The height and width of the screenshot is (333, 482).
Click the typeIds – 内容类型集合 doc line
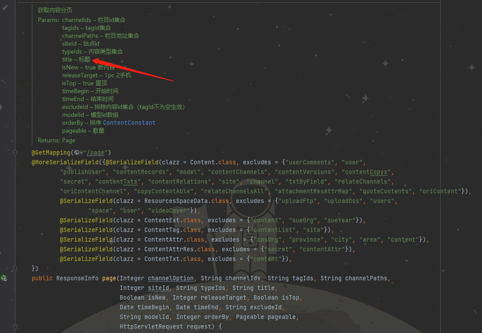point(92,51)
